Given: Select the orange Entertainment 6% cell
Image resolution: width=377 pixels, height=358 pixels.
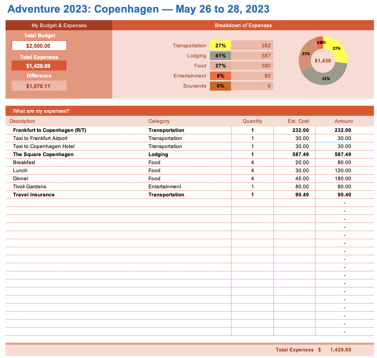Looking at the screenshot, I should 220,76.
